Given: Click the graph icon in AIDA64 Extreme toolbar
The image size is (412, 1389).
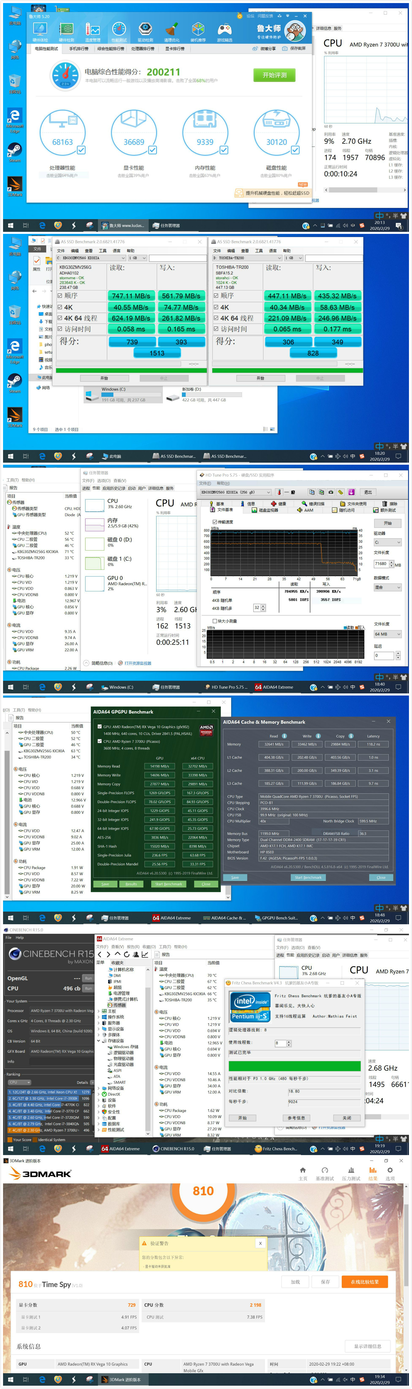Looking at the screenshot, I should 145,954.
